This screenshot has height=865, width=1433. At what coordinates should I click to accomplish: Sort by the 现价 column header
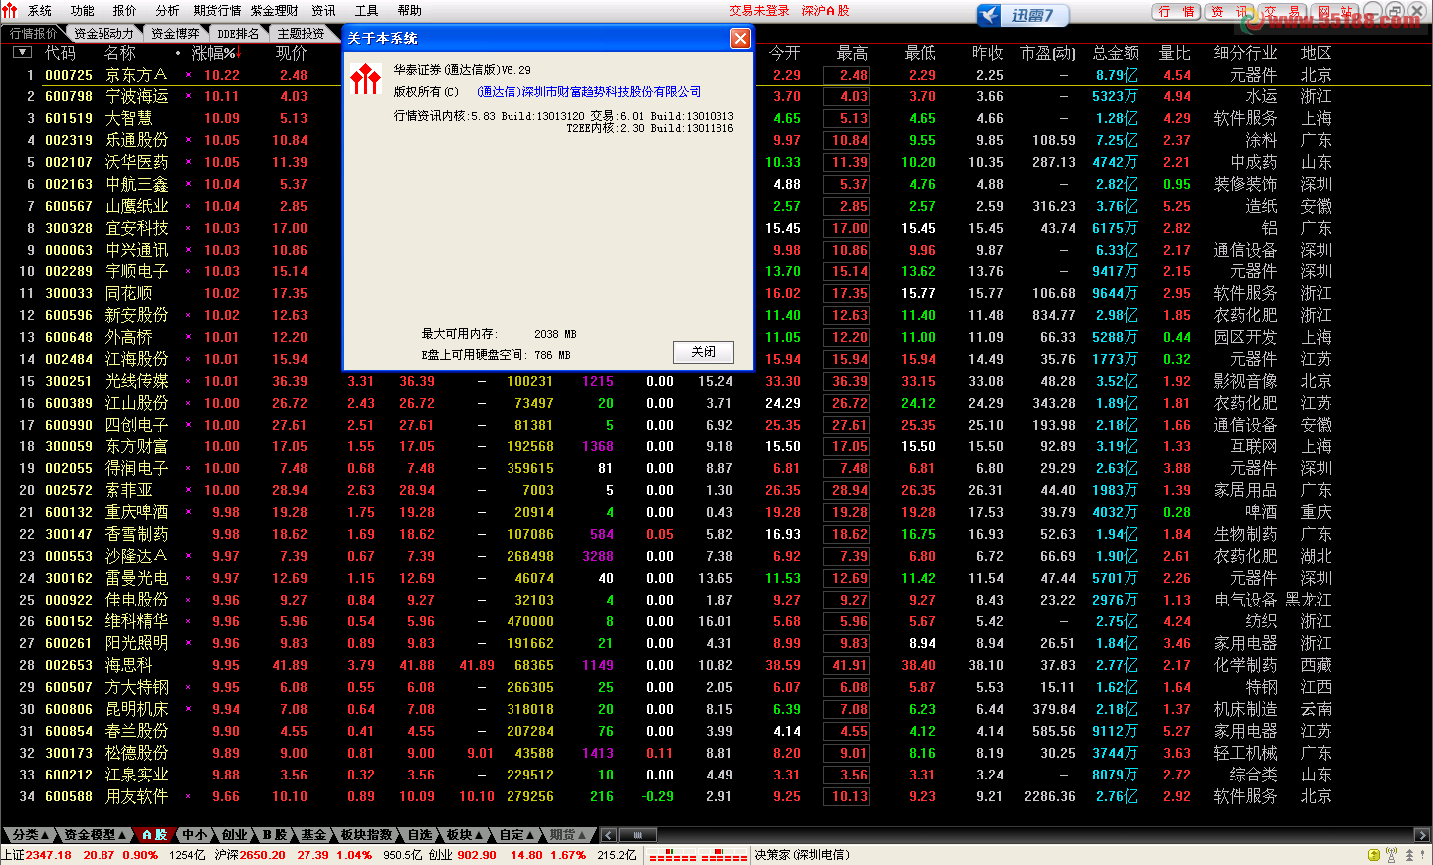292,53
